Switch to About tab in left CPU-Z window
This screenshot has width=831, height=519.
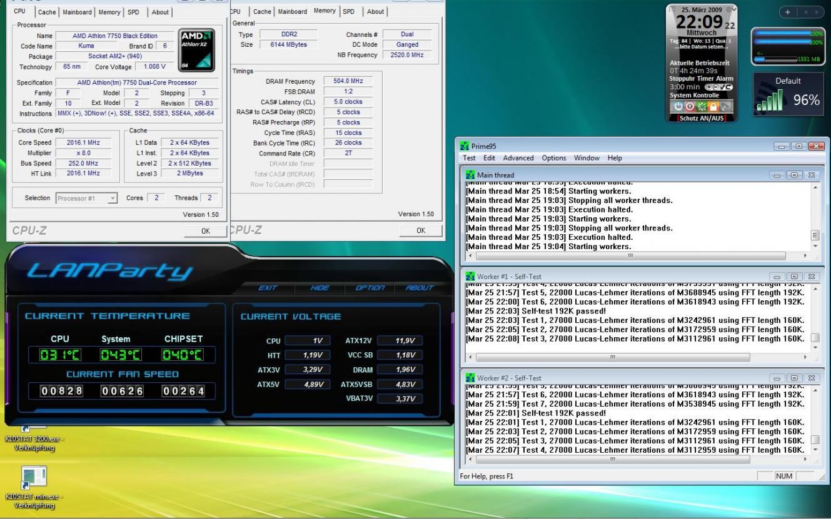160,12
